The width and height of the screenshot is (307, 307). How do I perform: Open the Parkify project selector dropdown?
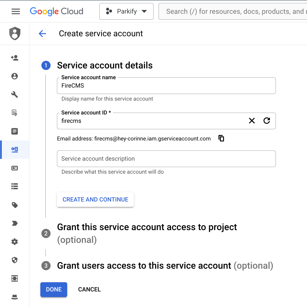[x=126, y=11]
